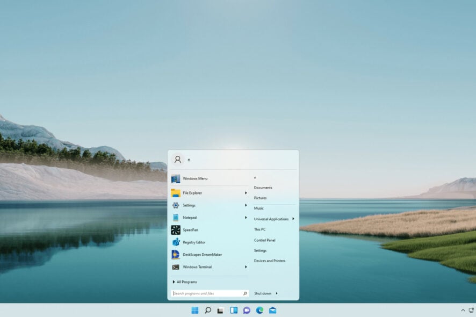Show hidden icons chevron in system tray
Image resolution: width=476 pixels, height=317 pixels.
[463, 310]
